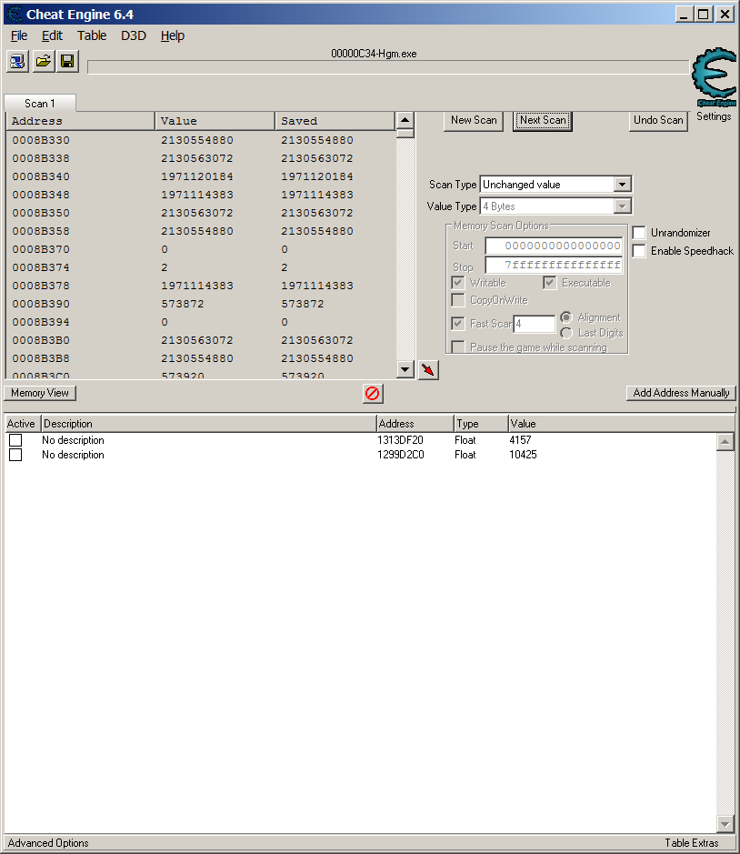
Task: Click Add Address Manually button
Action: (681, 393)
